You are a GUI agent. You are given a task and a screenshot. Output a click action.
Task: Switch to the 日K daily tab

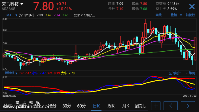96,106
